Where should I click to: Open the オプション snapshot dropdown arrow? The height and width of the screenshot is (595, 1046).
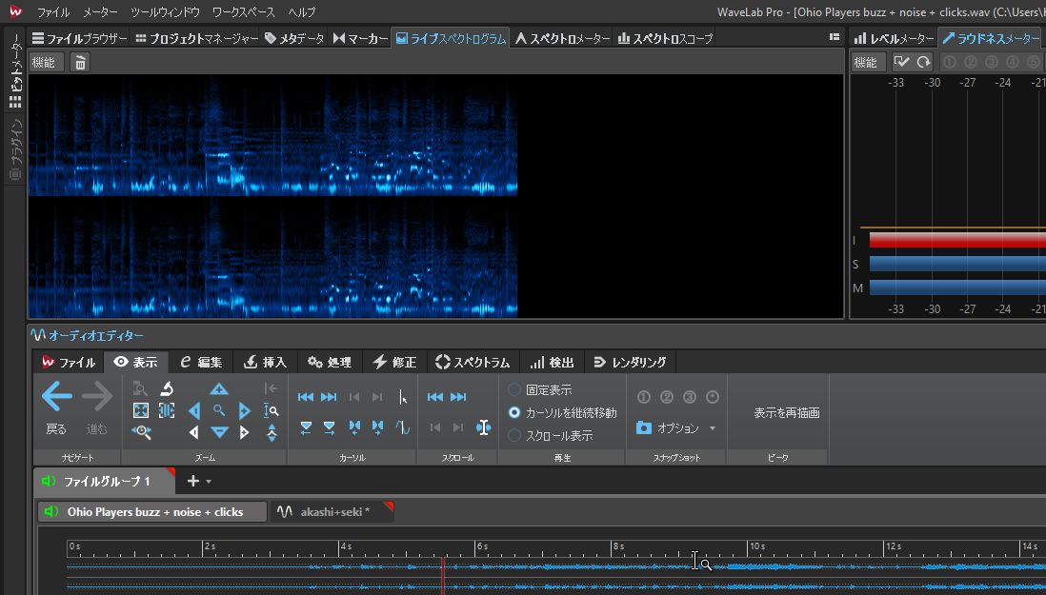tap(713, 427)
